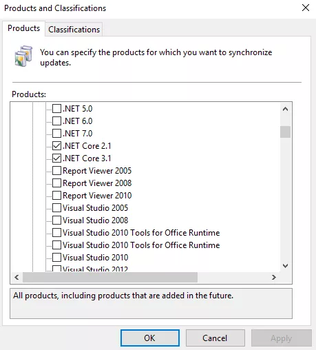Select the Visual Studio 2010 tree item label
316x350 pixels.
[x=95, y=258]
